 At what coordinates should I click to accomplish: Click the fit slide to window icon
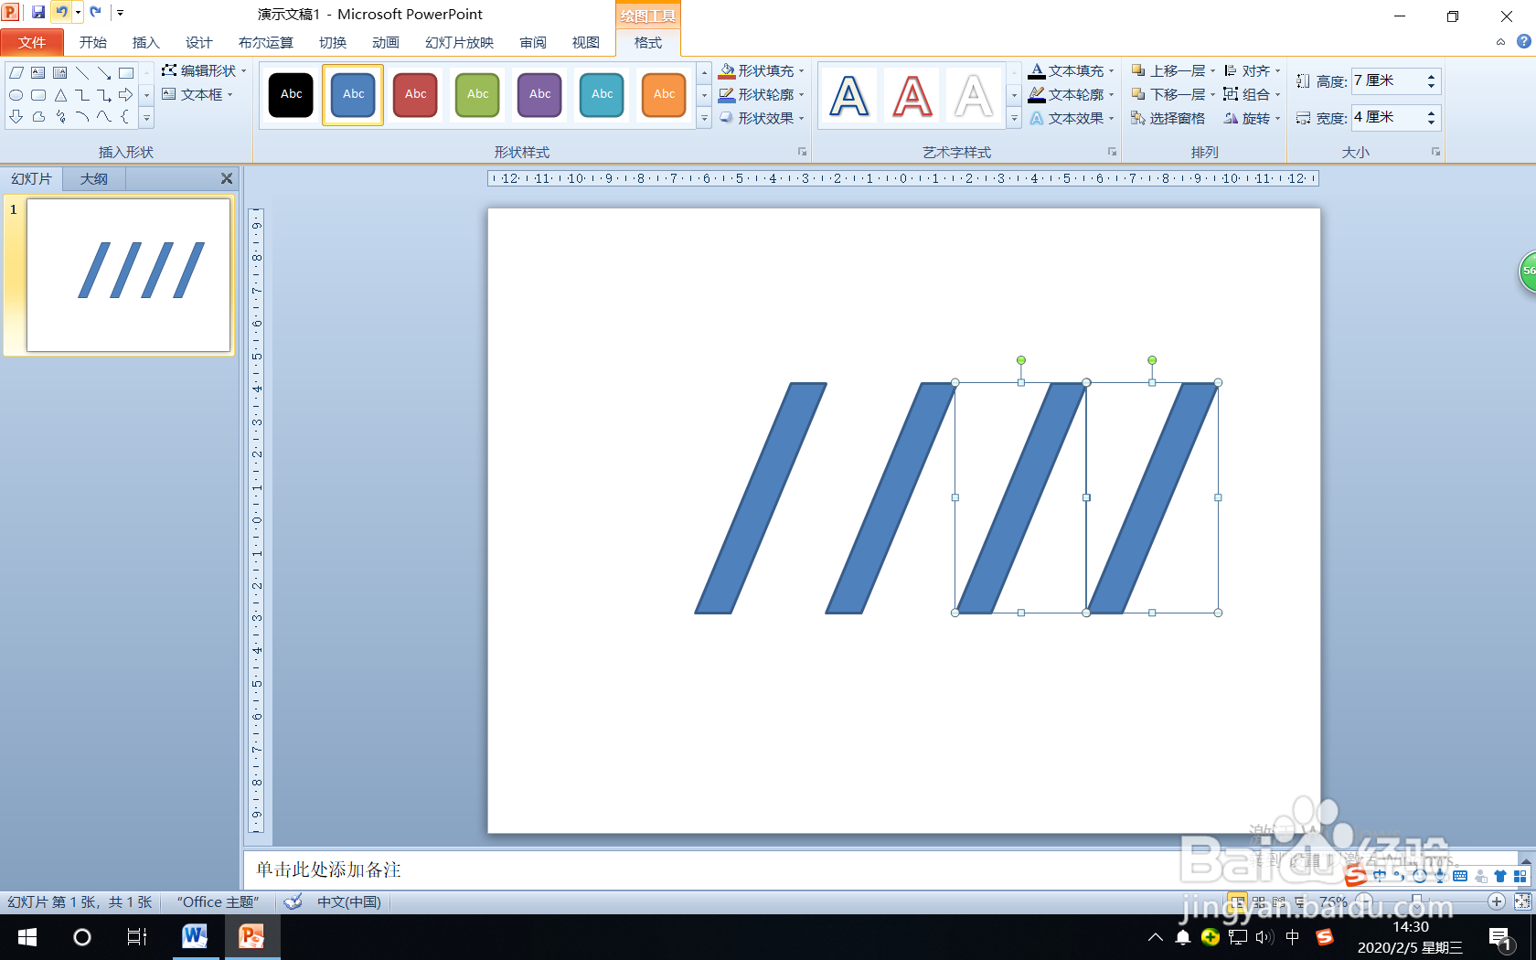pos(1522,901)
